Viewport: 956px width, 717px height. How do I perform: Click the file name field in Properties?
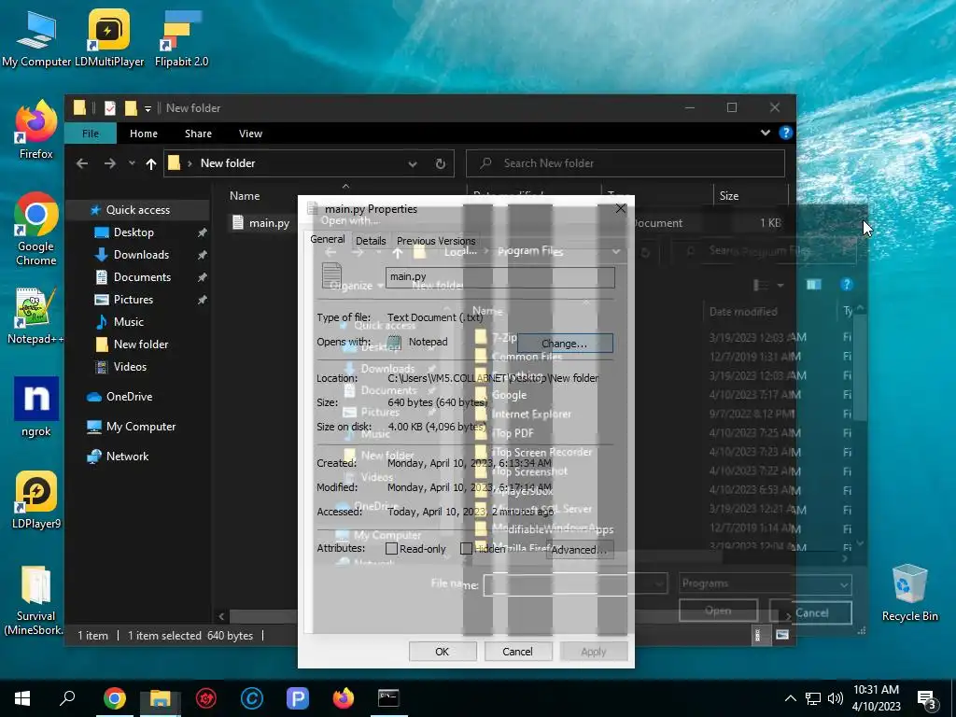point(500,276)
